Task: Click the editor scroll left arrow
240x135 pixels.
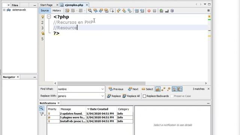Action: [55, 83]
